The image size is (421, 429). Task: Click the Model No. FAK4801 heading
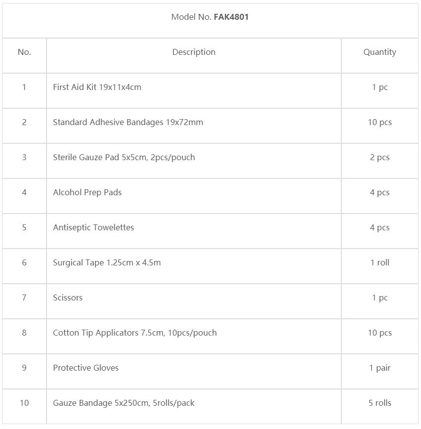click(210, 17)
